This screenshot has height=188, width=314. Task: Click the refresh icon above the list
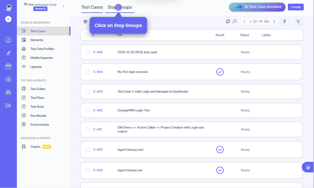coord(228,22)
